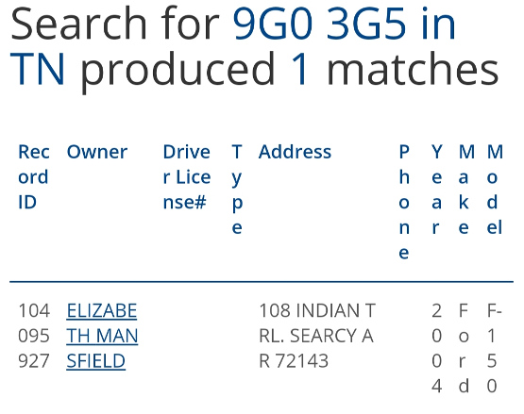Viewport: 524px width, 414px height.
Task: Click the Year column header
Action: pos(436,190)
